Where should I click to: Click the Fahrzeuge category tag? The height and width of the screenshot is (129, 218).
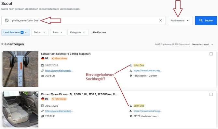pos(59,99)
